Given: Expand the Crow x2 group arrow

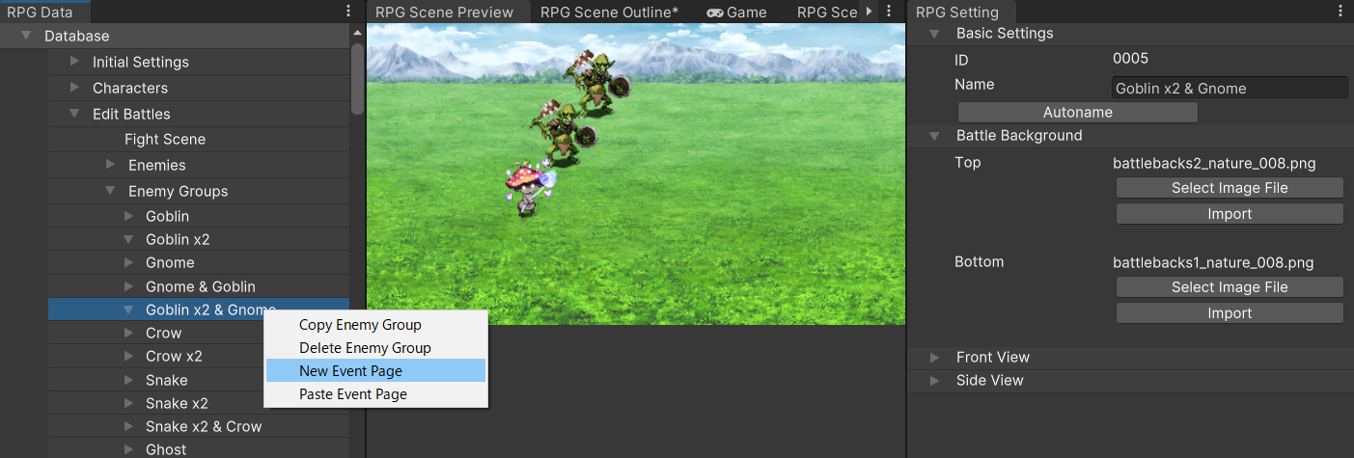Looking at the screenshot, I should 128,356.
